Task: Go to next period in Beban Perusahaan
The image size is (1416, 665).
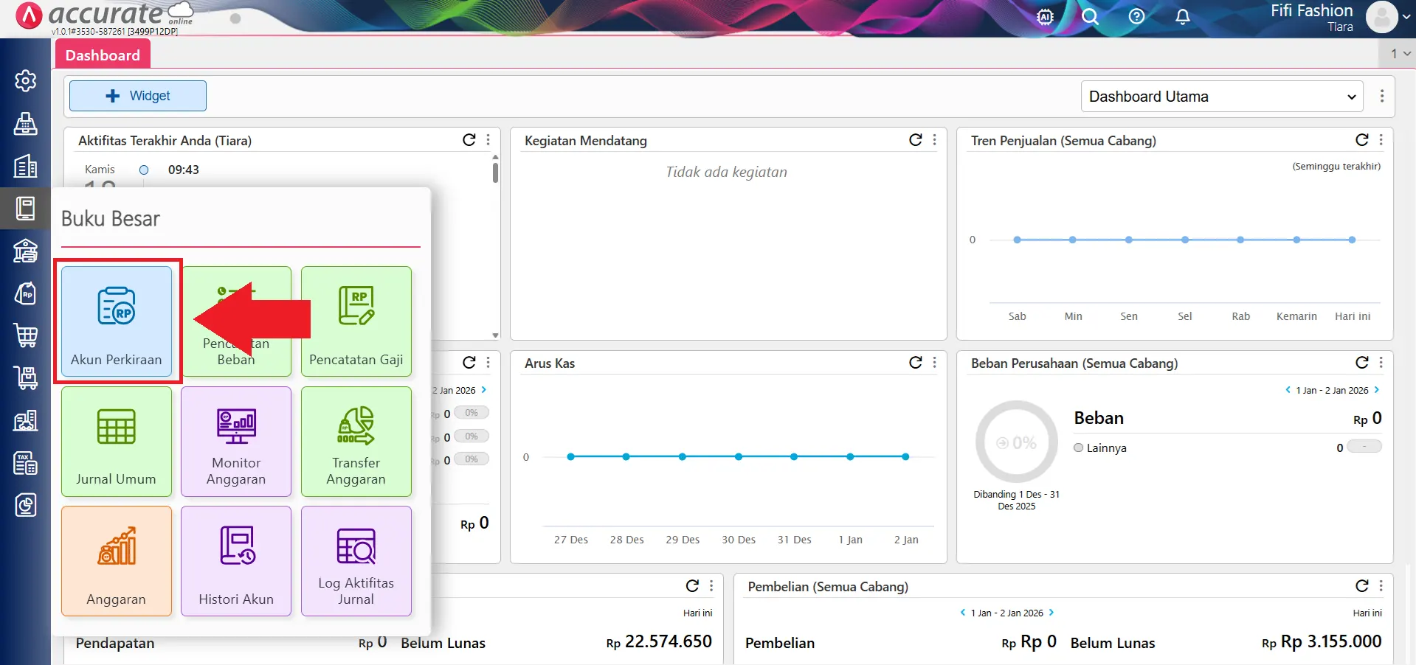Action: click(1377, 390)
